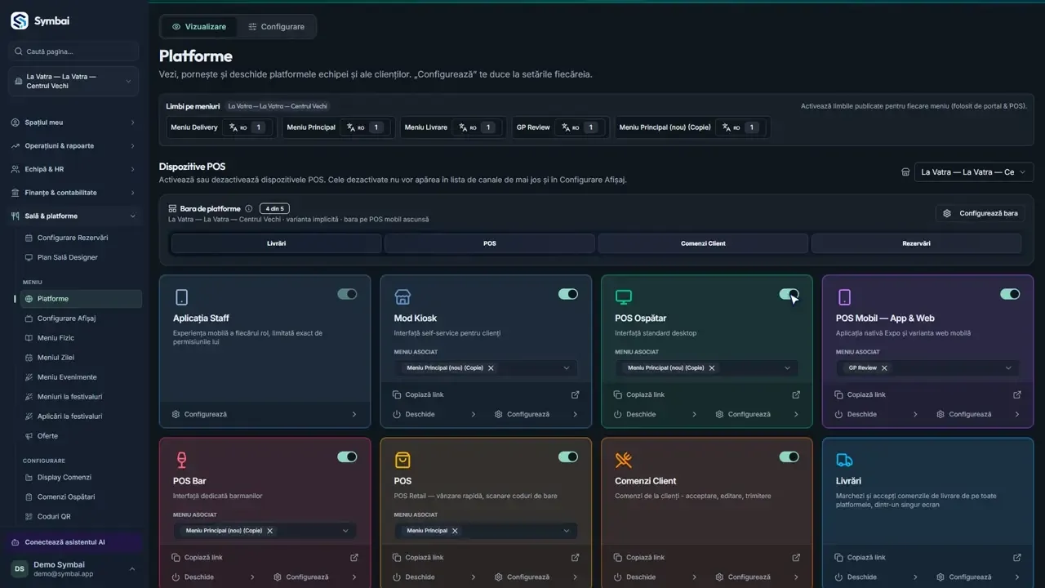Image resolution: width=1045 pixels, height=588 pixels.
Task: Click the POS Bar wine glass icon
Action: pyautogui.click(x=181, y=460)
